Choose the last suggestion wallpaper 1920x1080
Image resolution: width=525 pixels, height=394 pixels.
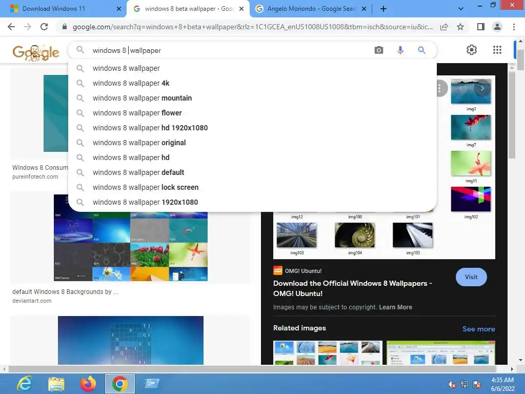pyautogui.click(x=252, y=202)
